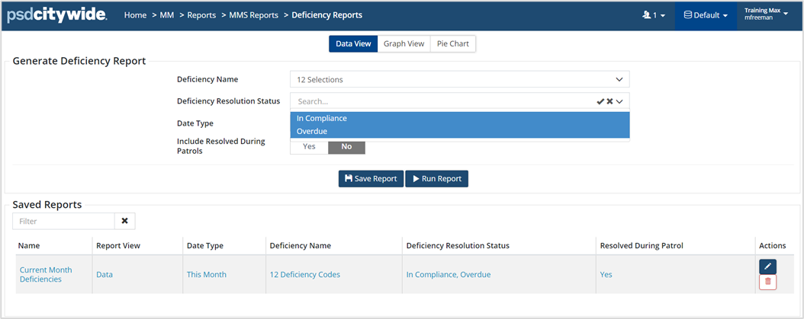
Task: Click the Run Report button
Action: click(x=436, y=179)
